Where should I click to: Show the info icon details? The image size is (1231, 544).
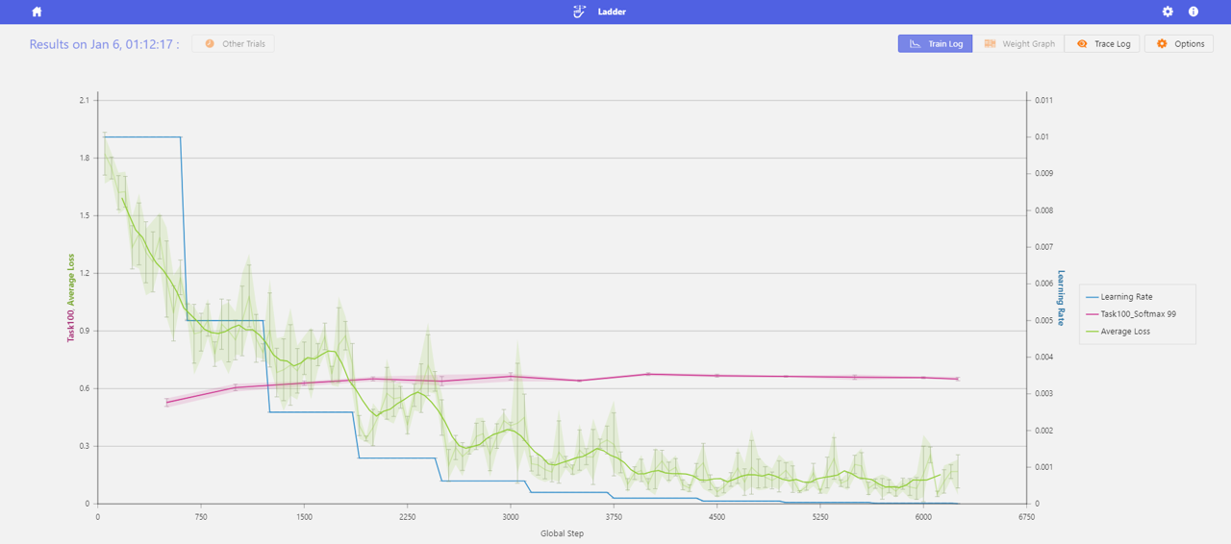tap(1193, 12)
